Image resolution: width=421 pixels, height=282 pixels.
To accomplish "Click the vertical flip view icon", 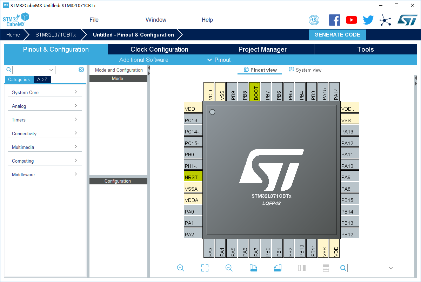I will tap(302, 268).
